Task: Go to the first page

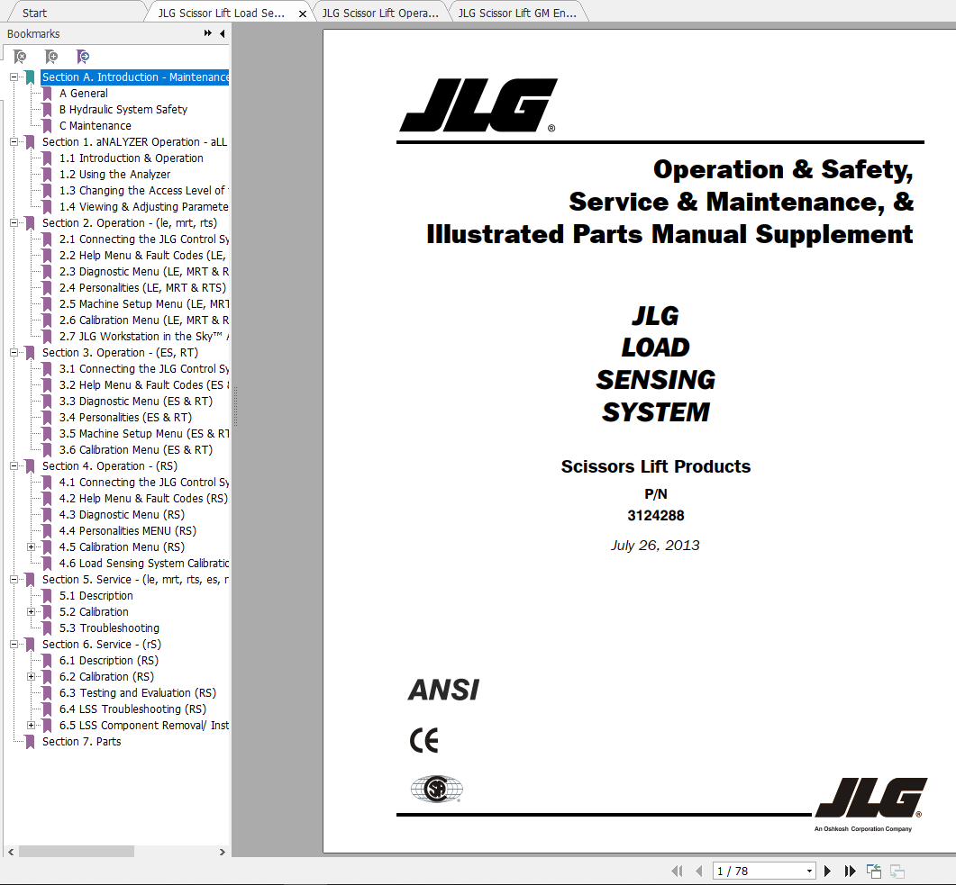Action: (677, 871)
